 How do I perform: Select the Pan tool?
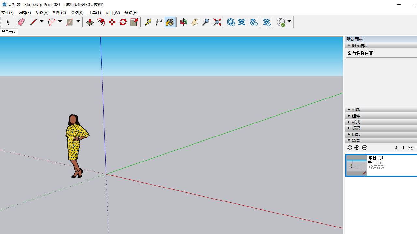(195, 22)
